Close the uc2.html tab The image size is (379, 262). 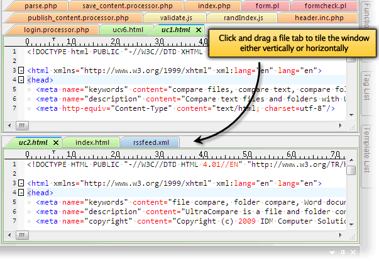55,143
